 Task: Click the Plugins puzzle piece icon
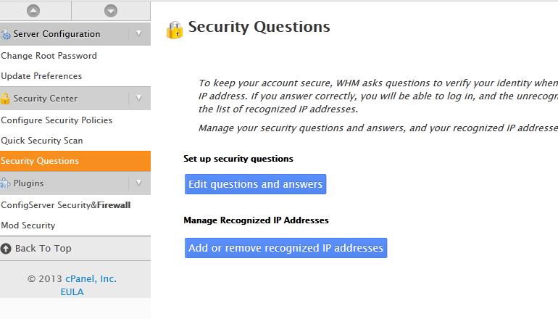coord(5,183)
